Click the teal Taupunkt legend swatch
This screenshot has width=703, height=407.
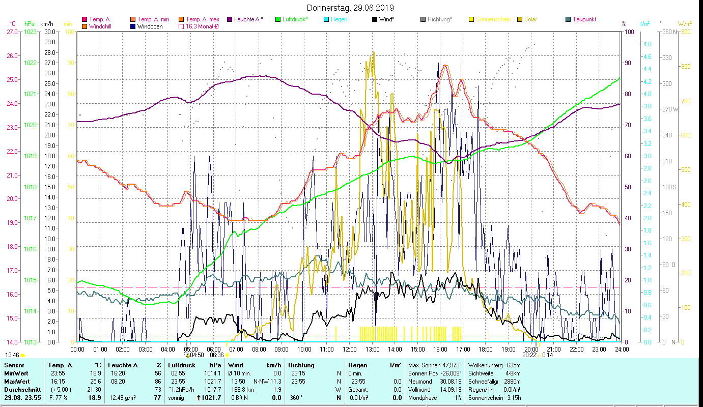(x=568, y=20)
